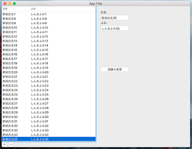192x149 pixels.
Task: Click the よみ input field with しんきよみ35
Action: point(115,28)
